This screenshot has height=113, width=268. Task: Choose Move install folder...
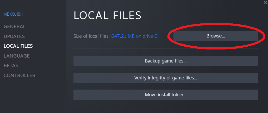click(166, 95)
